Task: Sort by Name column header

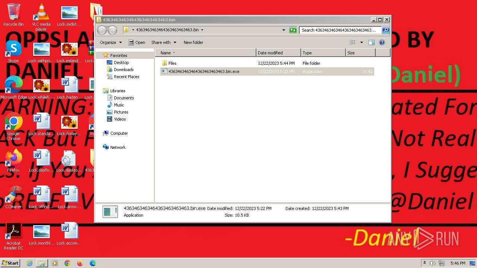Action: pyautogui.click(x=205, y=53)
